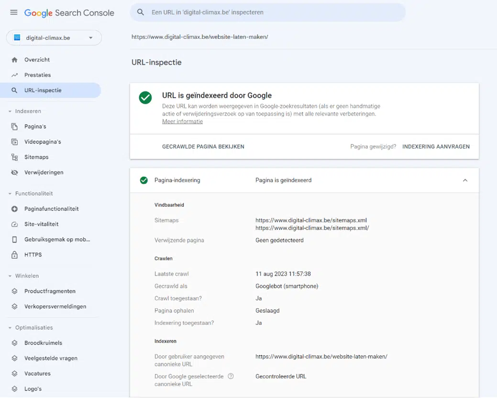The image size is (497, 398).
Task: Collapse the Winkelen sidebar section
Action: 10,276
